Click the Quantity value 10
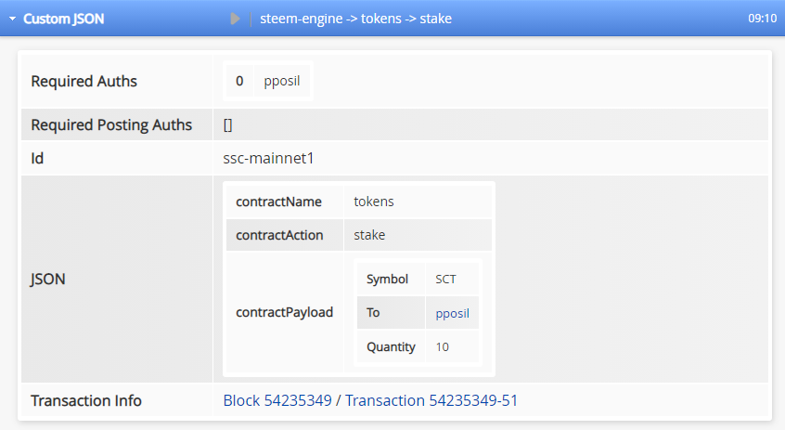 pos(443,347)
